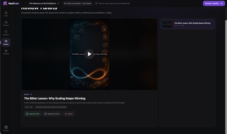Click the 'UNVERIFIED_CREATOR_CORRECTION_REQUIRED' tag
The height and width of the screenshot is (134, 227).
coord(51,107)
